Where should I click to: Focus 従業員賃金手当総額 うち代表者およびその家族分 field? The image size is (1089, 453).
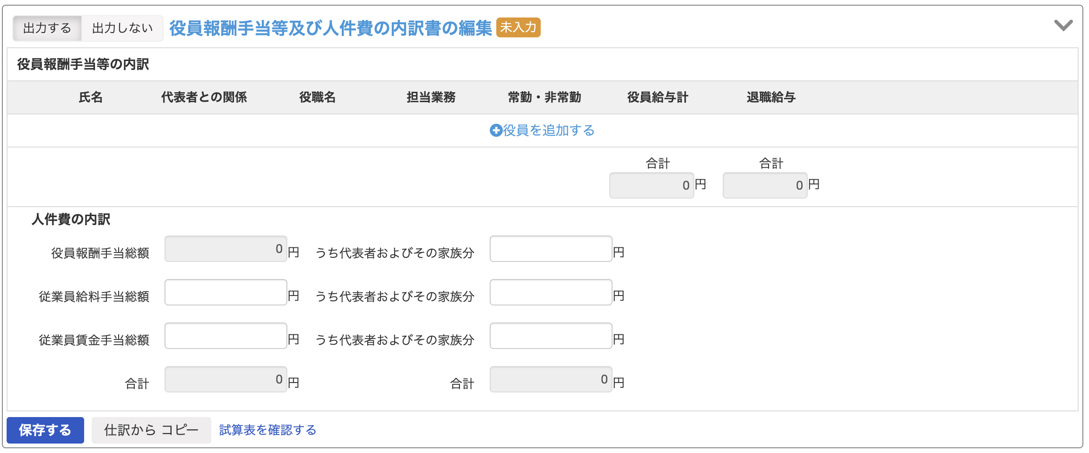tap(551, 336)
